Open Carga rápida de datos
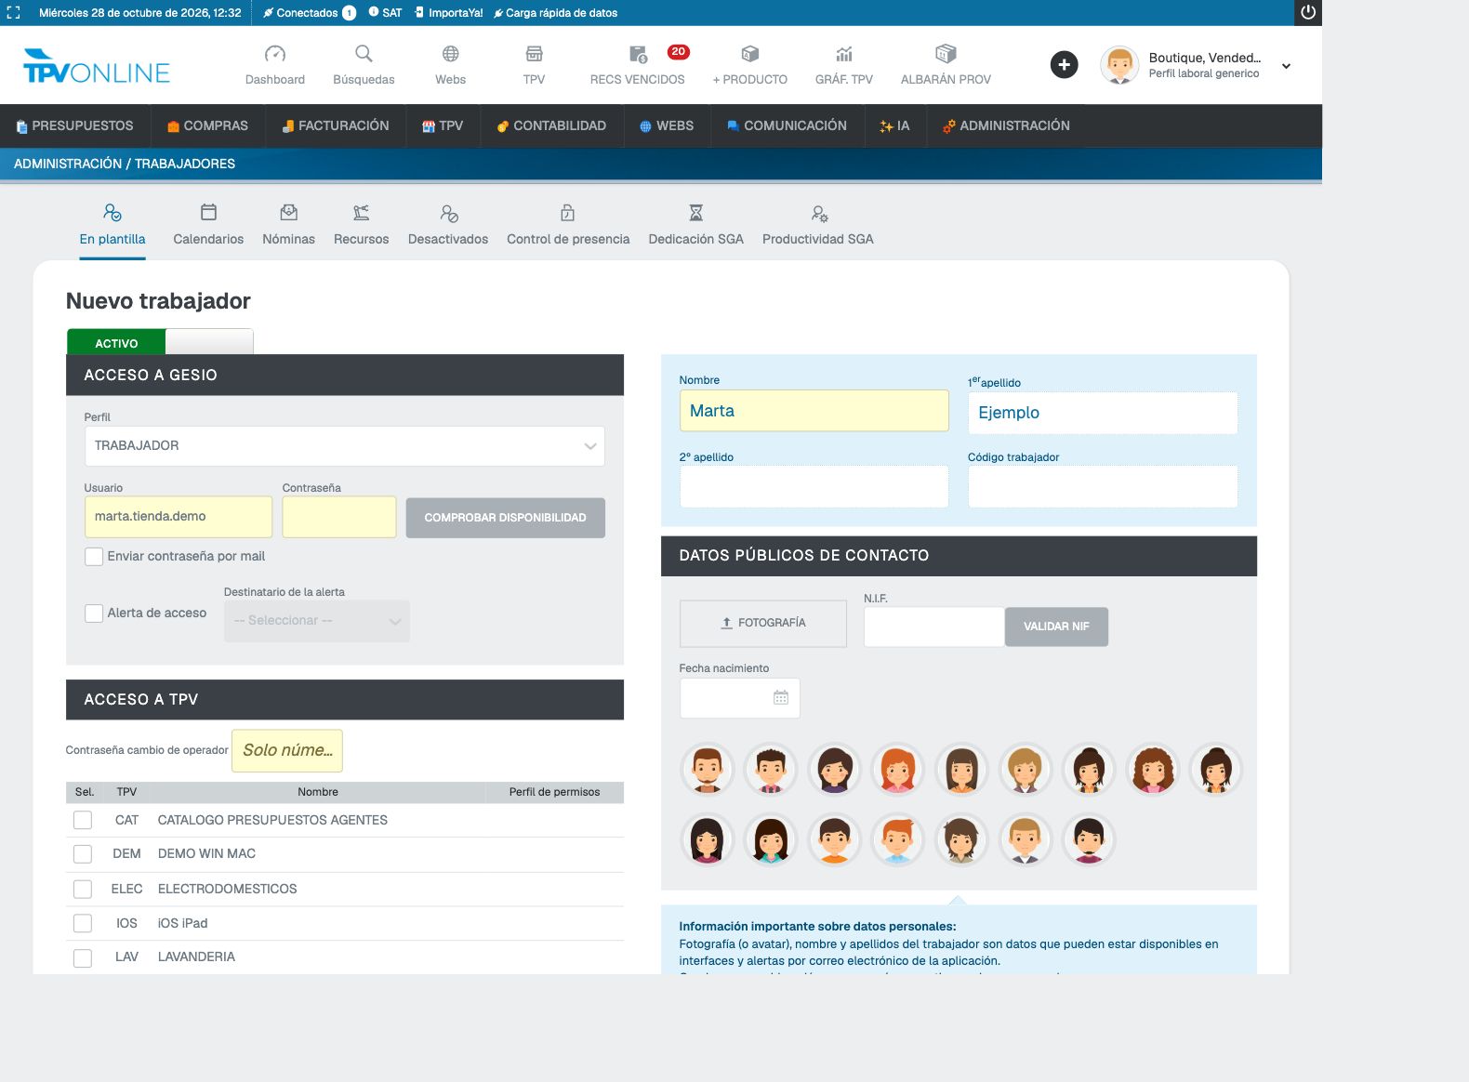This screenshot has width=1469, height=1082. [x=555, y=13]
